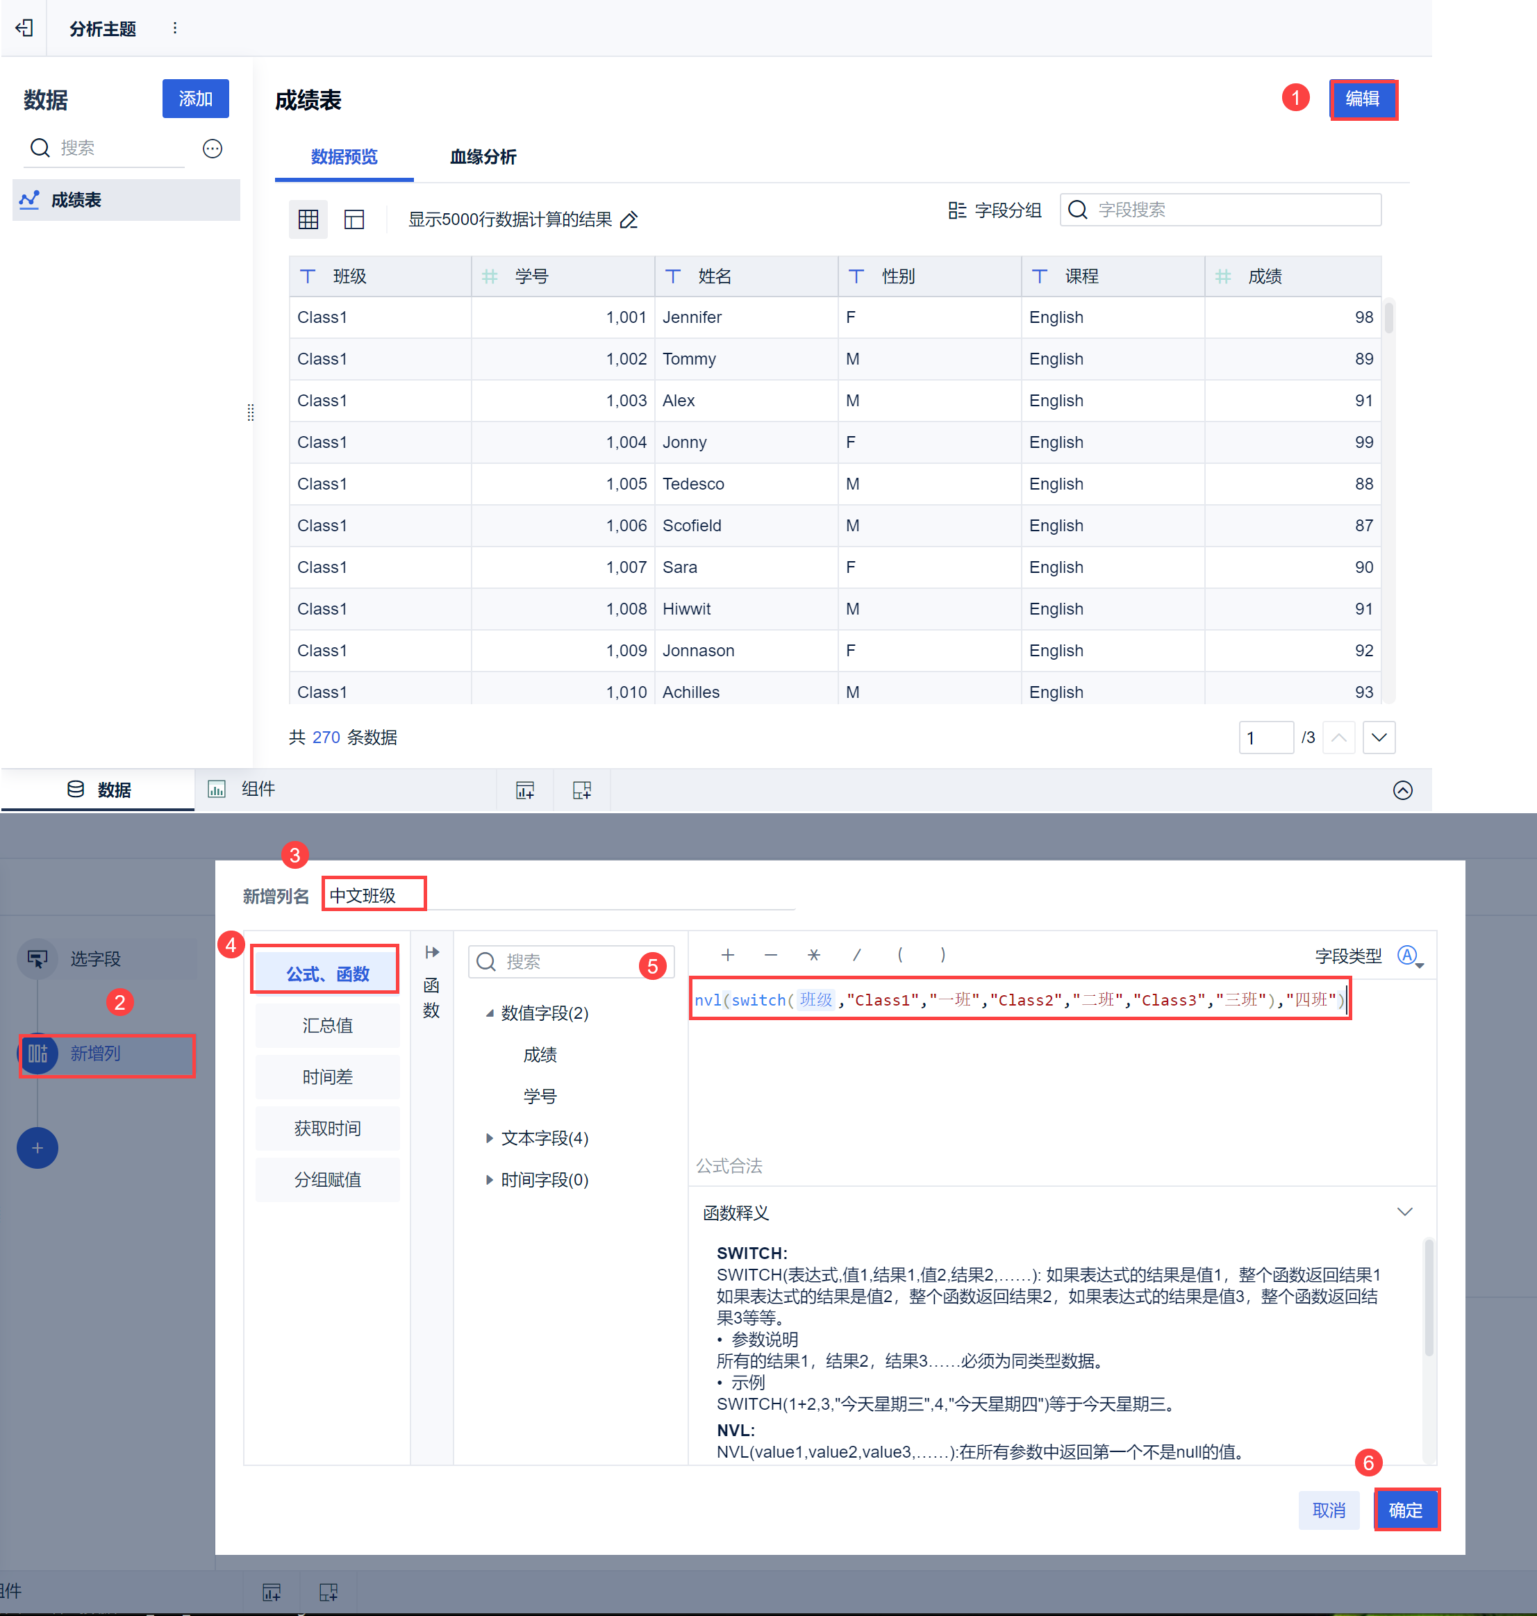Open the three-dot menu next to 分析主题
This screenshot has width=1537, height=1616.
[x=174, y=28]
